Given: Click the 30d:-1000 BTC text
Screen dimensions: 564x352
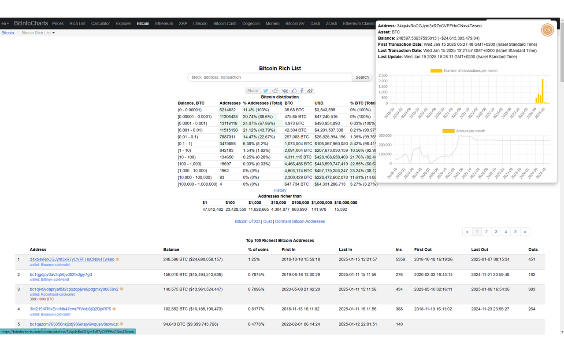Looking at the screenshot, I should click(41, 300).
